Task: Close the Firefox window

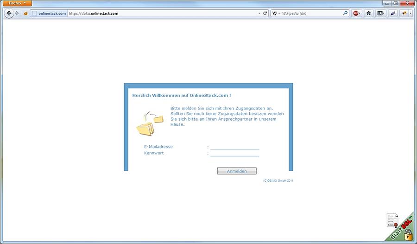Action: pyautogui.click(x=407, y=3)
